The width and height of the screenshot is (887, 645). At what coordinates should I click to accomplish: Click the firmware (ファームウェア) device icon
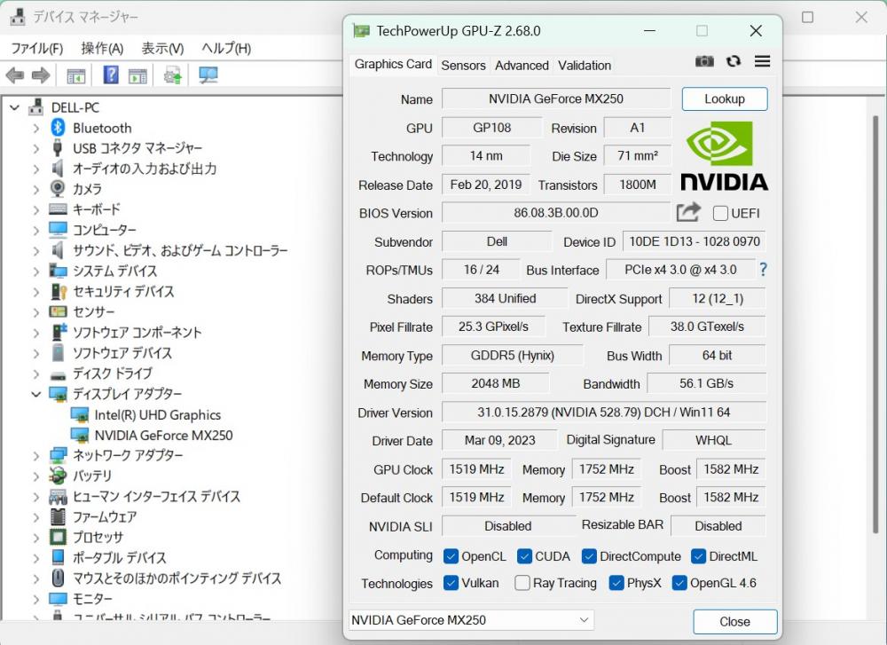58,516
